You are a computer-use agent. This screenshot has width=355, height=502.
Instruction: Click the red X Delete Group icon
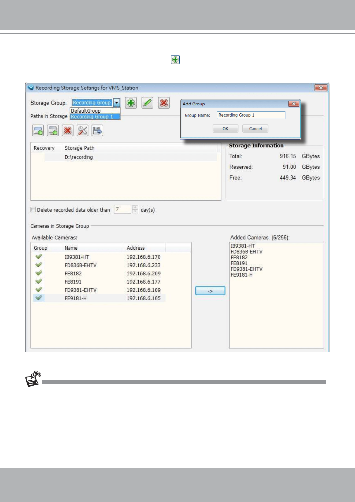pyautogui.click(x=164, y=103)
